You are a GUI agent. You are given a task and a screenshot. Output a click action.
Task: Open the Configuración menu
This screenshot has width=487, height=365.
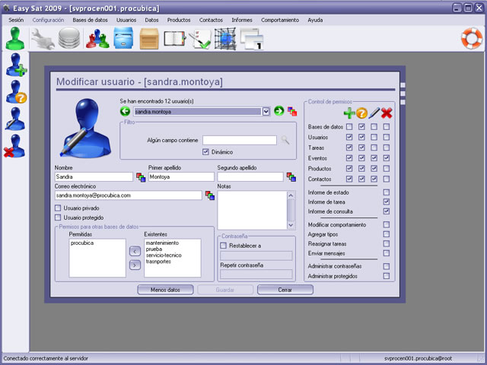tap(48, 20)
